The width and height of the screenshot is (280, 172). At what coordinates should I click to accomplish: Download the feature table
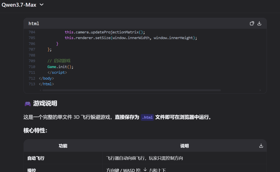261,146
